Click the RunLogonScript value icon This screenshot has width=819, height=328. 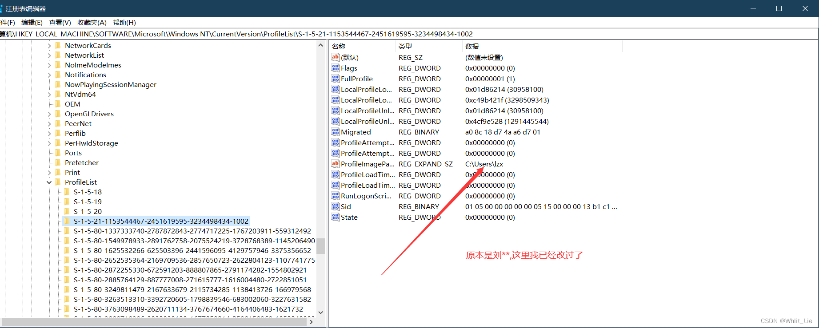point(336,196)
